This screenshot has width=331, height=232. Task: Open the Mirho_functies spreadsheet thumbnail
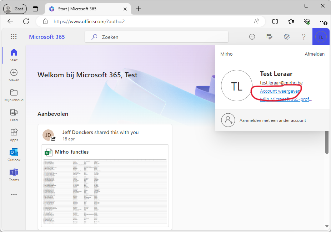point(105,191)
